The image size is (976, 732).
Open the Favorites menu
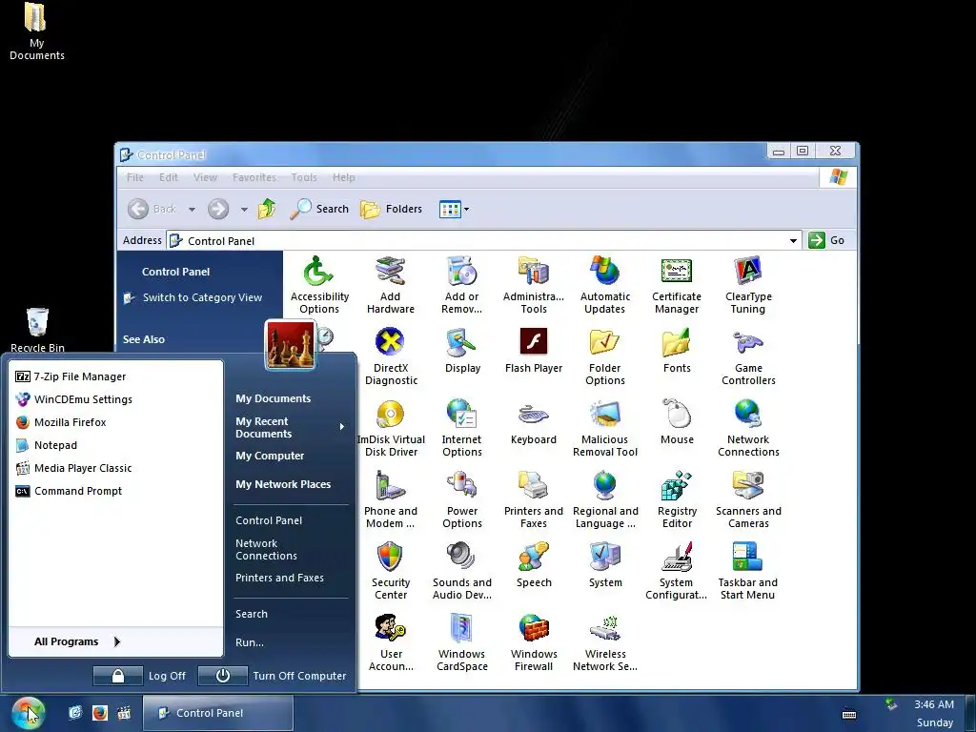254,177
